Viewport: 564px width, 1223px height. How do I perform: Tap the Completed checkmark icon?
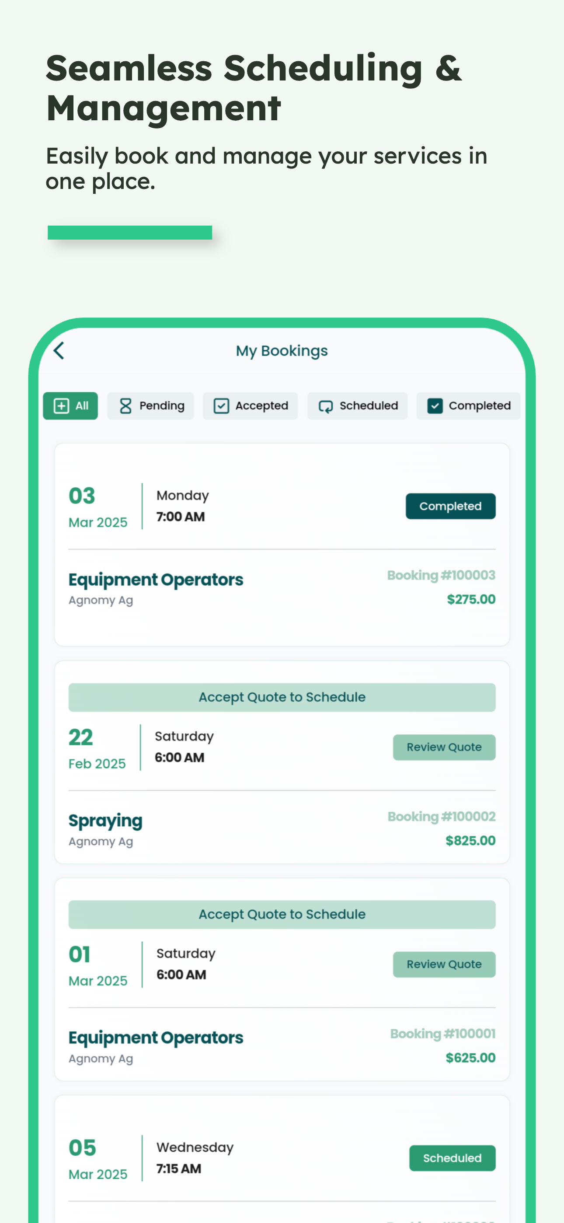click(x=435, y=406)
